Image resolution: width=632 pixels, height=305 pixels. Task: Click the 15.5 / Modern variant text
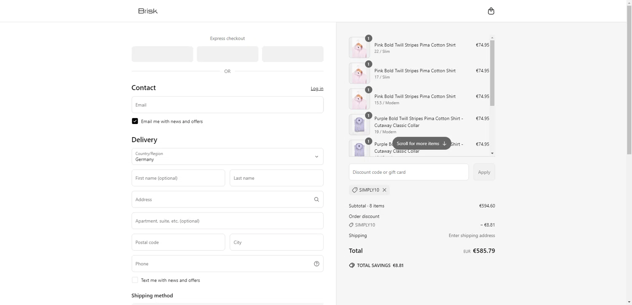387,103
